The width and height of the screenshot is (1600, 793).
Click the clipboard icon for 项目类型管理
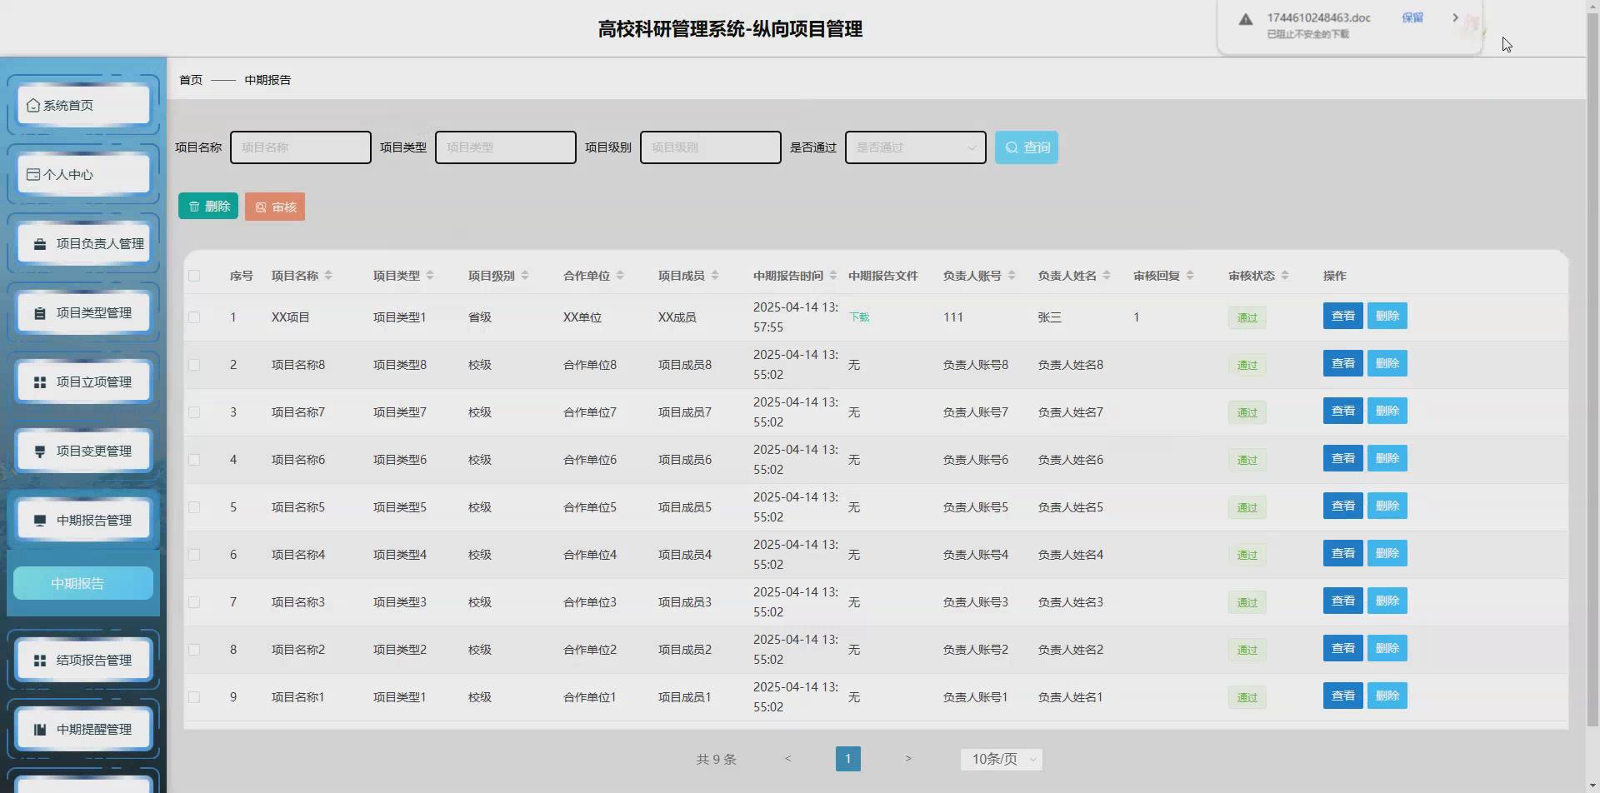click(40, 313)
